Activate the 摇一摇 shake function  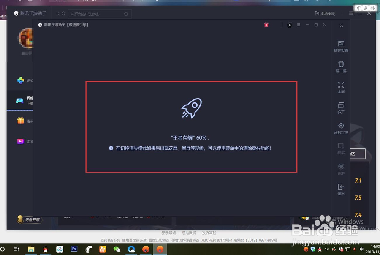coord(341,67)
